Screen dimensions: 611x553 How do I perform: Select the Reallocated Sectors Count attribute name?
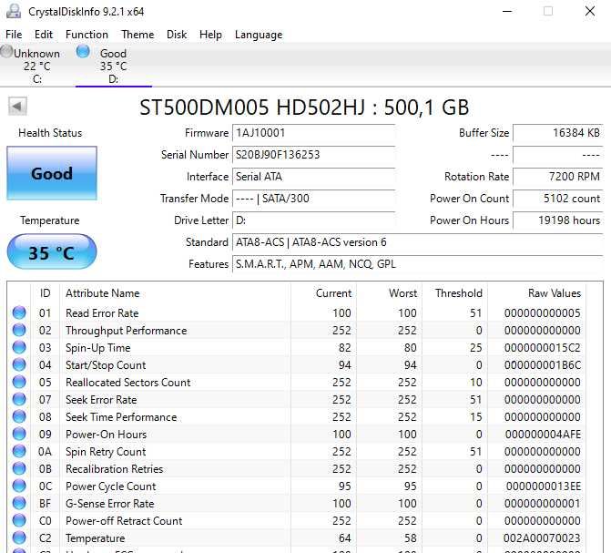pyautogui.click(x=127, y=383)
